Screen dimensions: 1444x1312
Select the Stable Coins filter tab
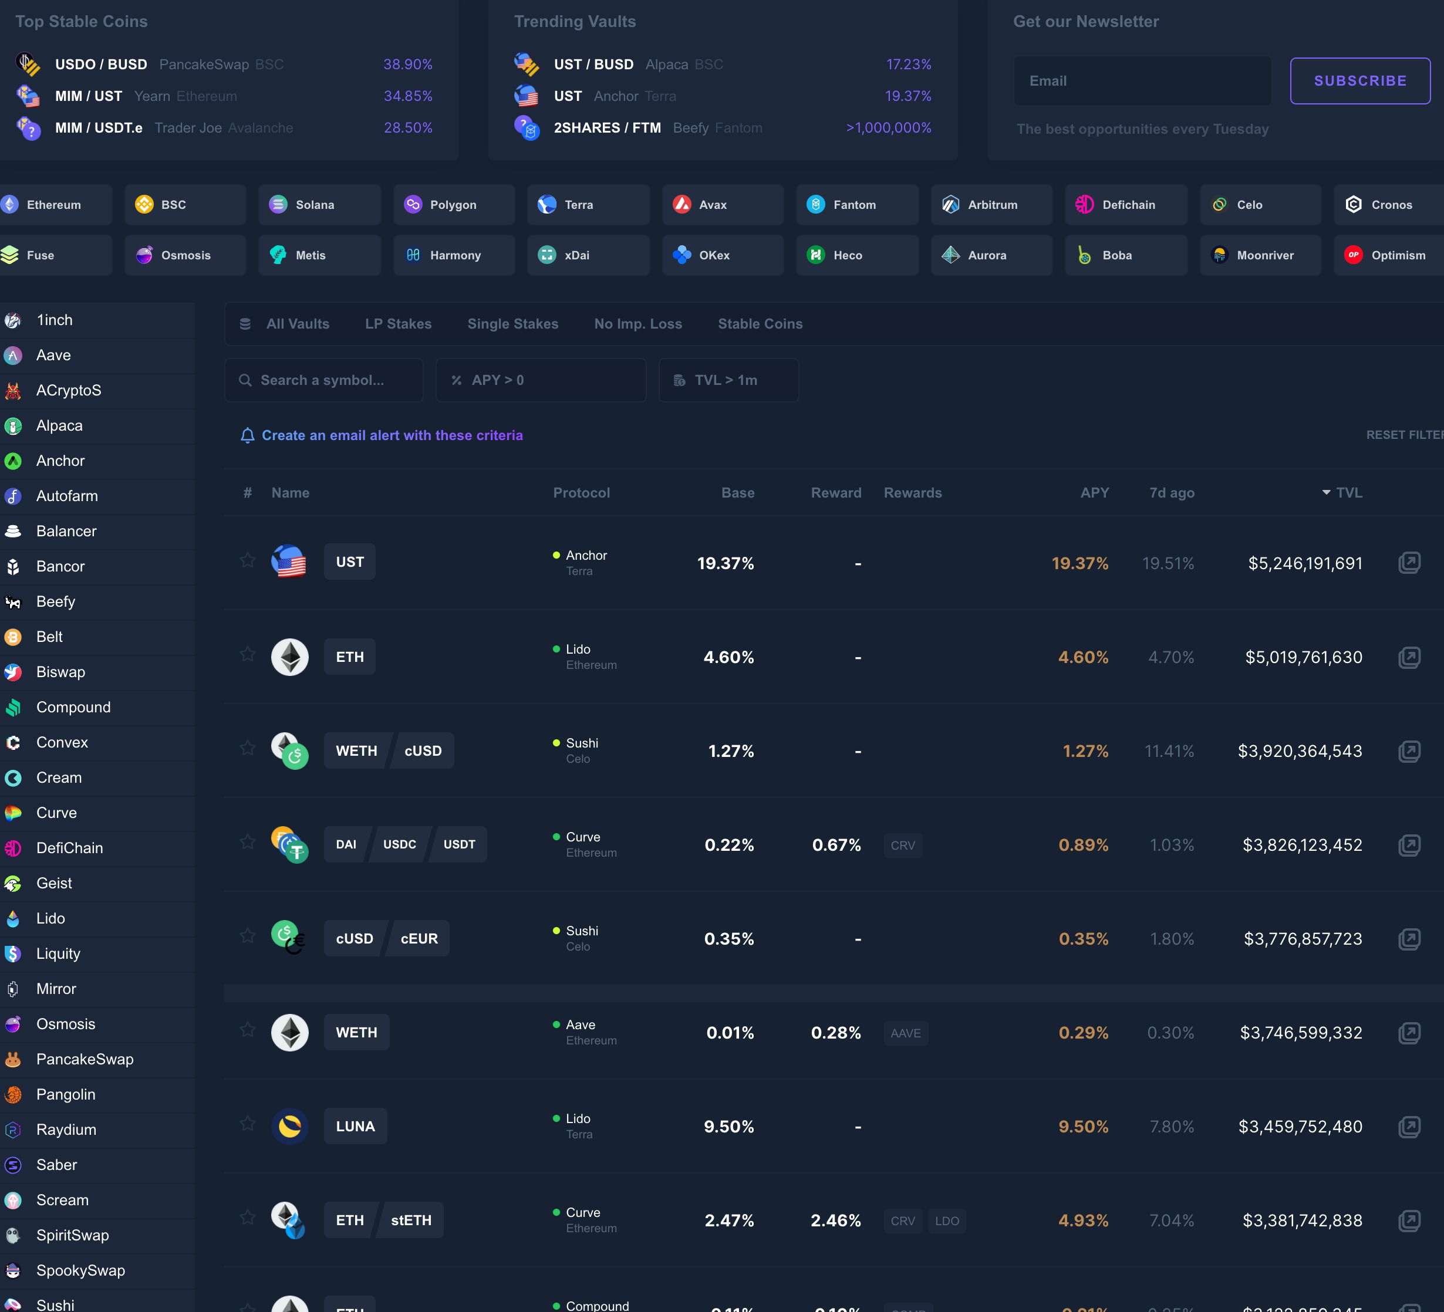pos(760,324)
